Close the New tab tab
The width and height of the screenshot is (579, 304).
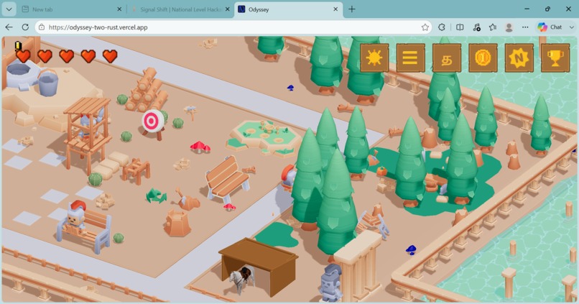(119, 9)
